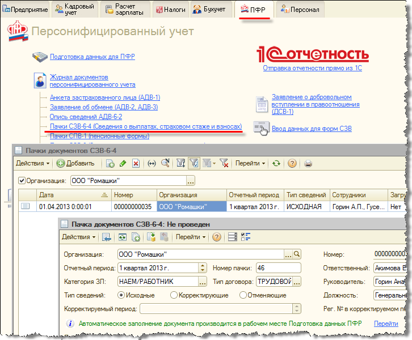
Task: Open the Подготовка данных для ПФР link
Action: click(x=93, y=57)
